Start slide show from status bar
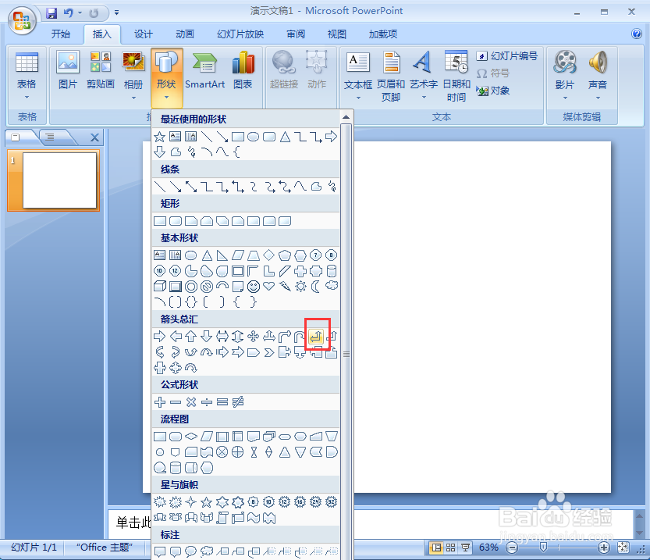Screen dimensions: 650x560 pyautogui.click(x=465, y=548)
